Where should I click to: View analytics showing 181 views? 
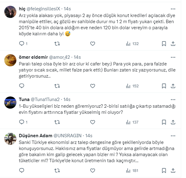(x=132, y=171)
